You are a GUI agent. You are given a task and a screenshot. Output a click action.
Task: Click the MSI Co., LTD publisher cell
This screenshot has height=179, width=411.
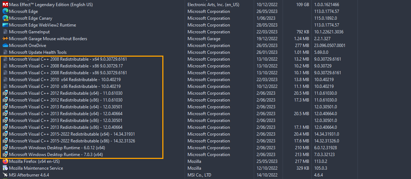click(199, 175)
